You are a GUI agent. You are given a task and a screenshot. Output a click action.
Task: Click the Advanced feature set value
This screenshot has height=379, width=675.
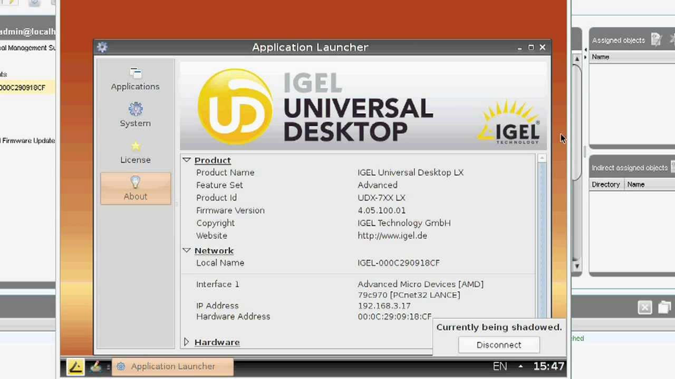378,185
